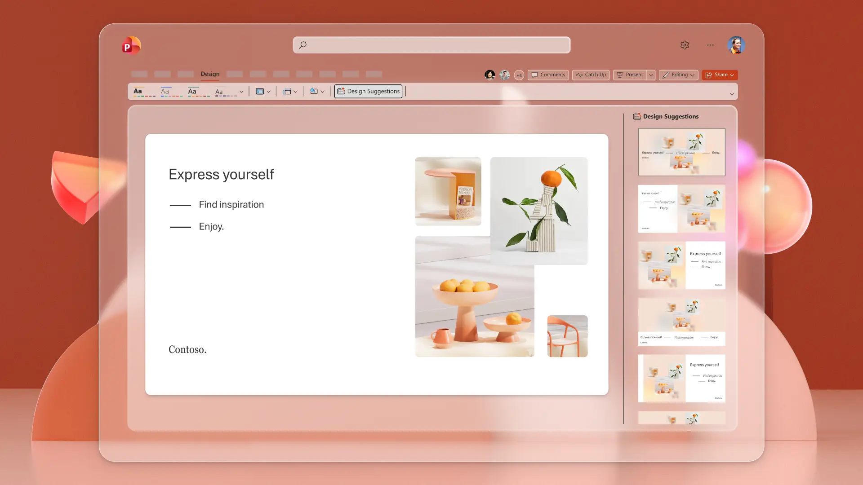Switch to the Design ribbon tab
The width and height of the screenshot is (863, 485).
[x=210, y=74]
